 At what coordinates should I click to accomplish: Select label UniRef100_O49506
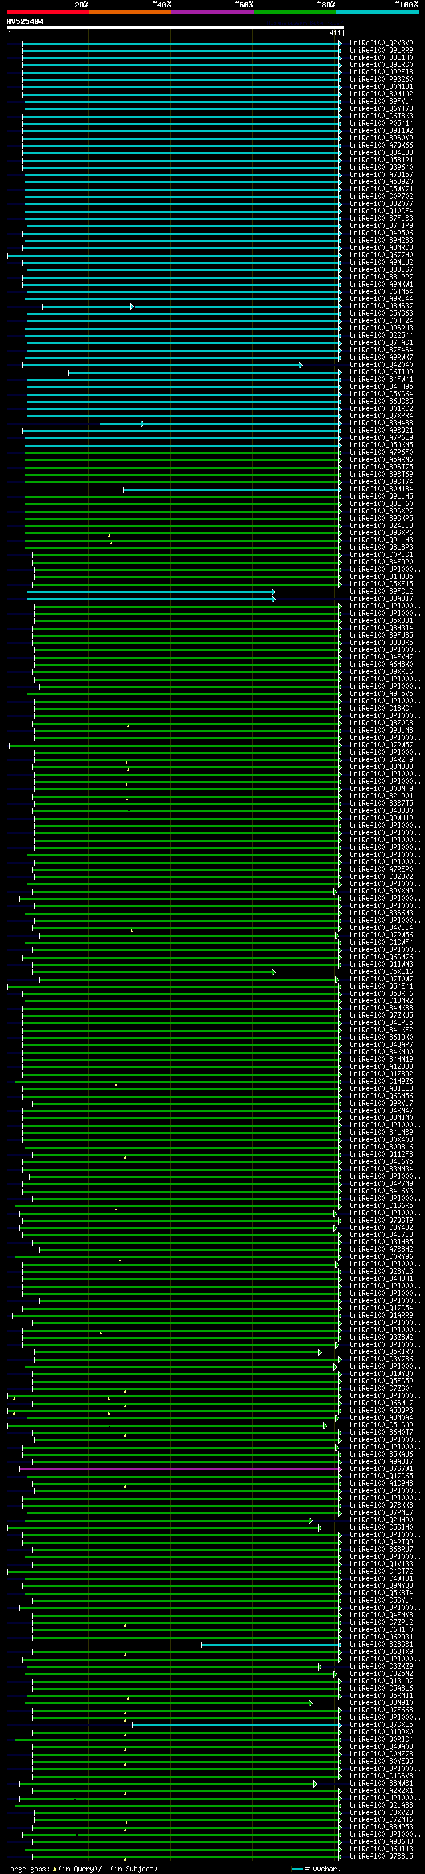[381, 233]
